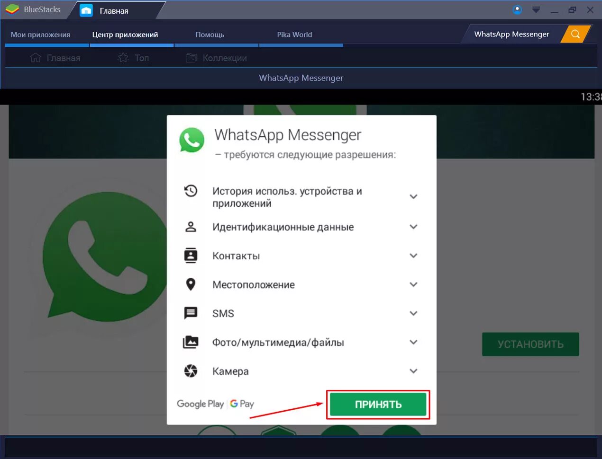Click the house icon beside Главная
The height and width of the screenshot is (459, 602).
pyautogui.click(x=36, y=58)
